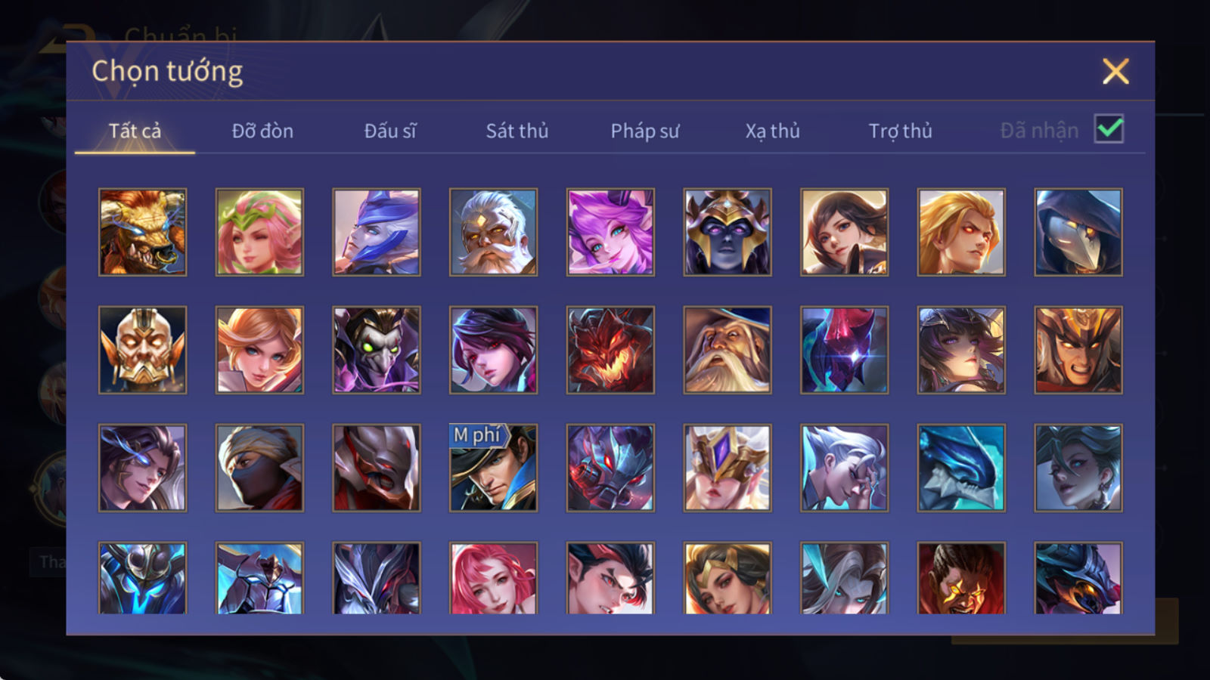Show the Pháp sư hero list

pyautogui.click(x=645, y=131)
